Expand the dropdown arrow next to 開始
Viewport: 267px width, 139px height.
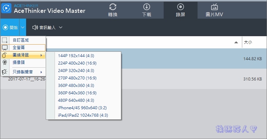23,27
